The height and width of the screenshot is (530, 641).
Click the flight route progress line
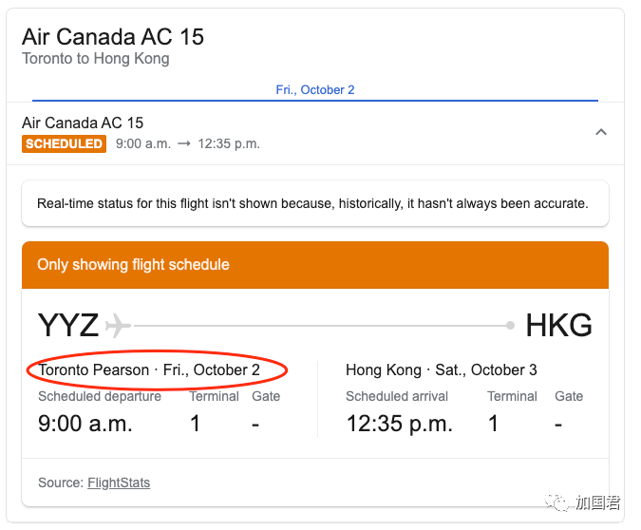coord(323,326)
